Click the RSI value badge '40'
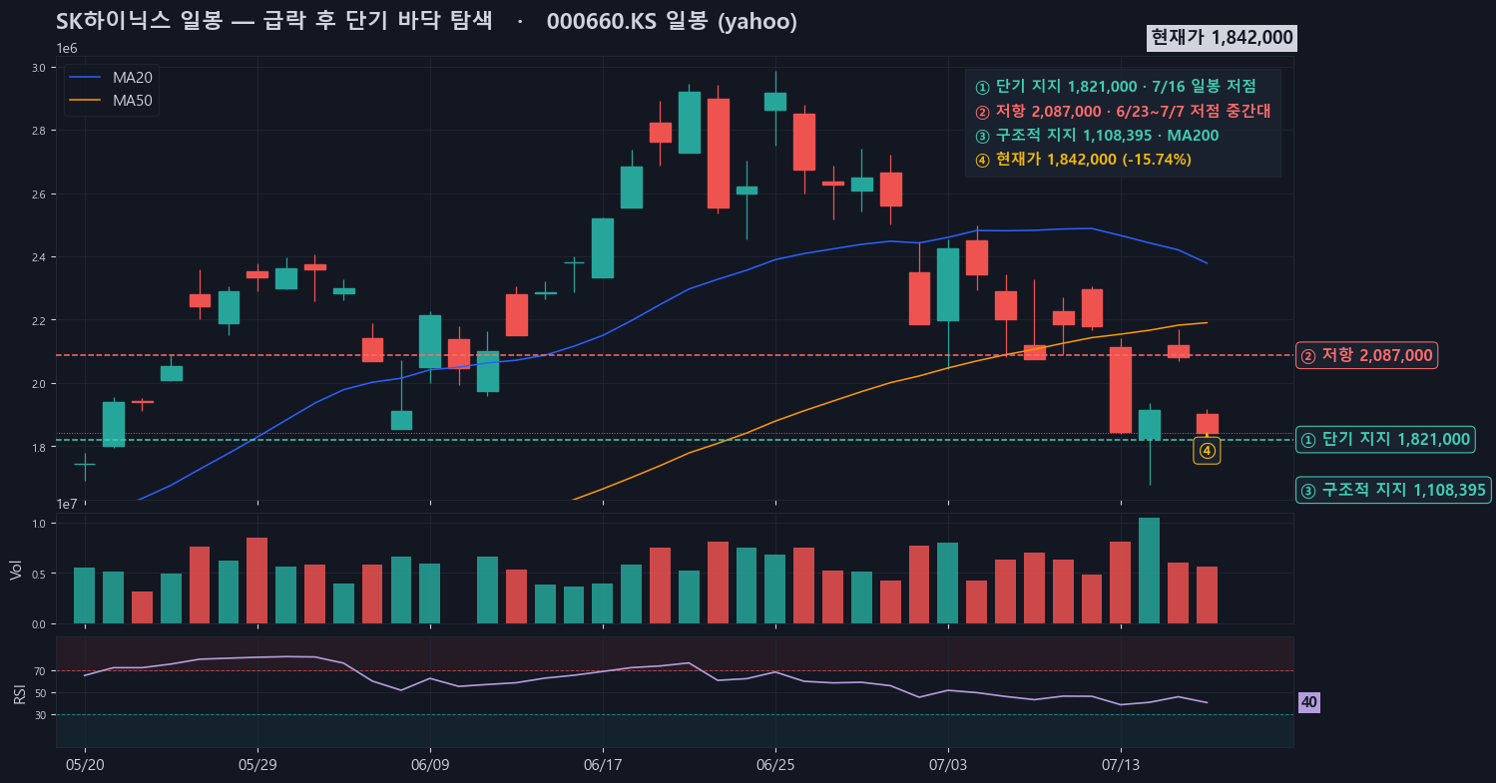 1308,702
